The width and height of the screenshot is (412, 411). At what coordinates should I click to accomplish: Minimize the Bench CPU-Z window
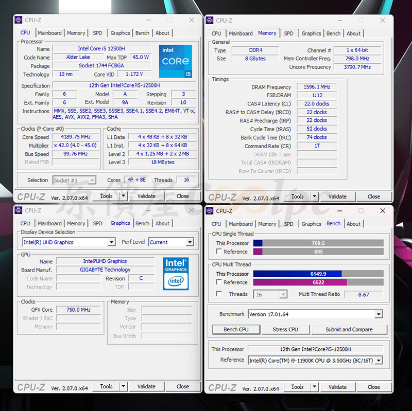coord(340,211)
